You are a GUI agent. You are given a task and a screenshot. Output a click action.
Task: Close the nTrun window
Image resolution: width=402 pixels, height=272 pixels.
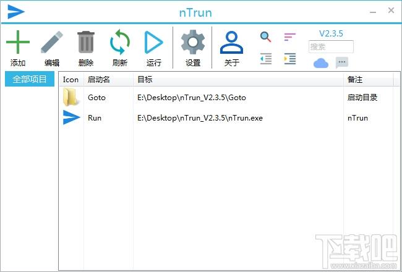[x=391, y=11]
